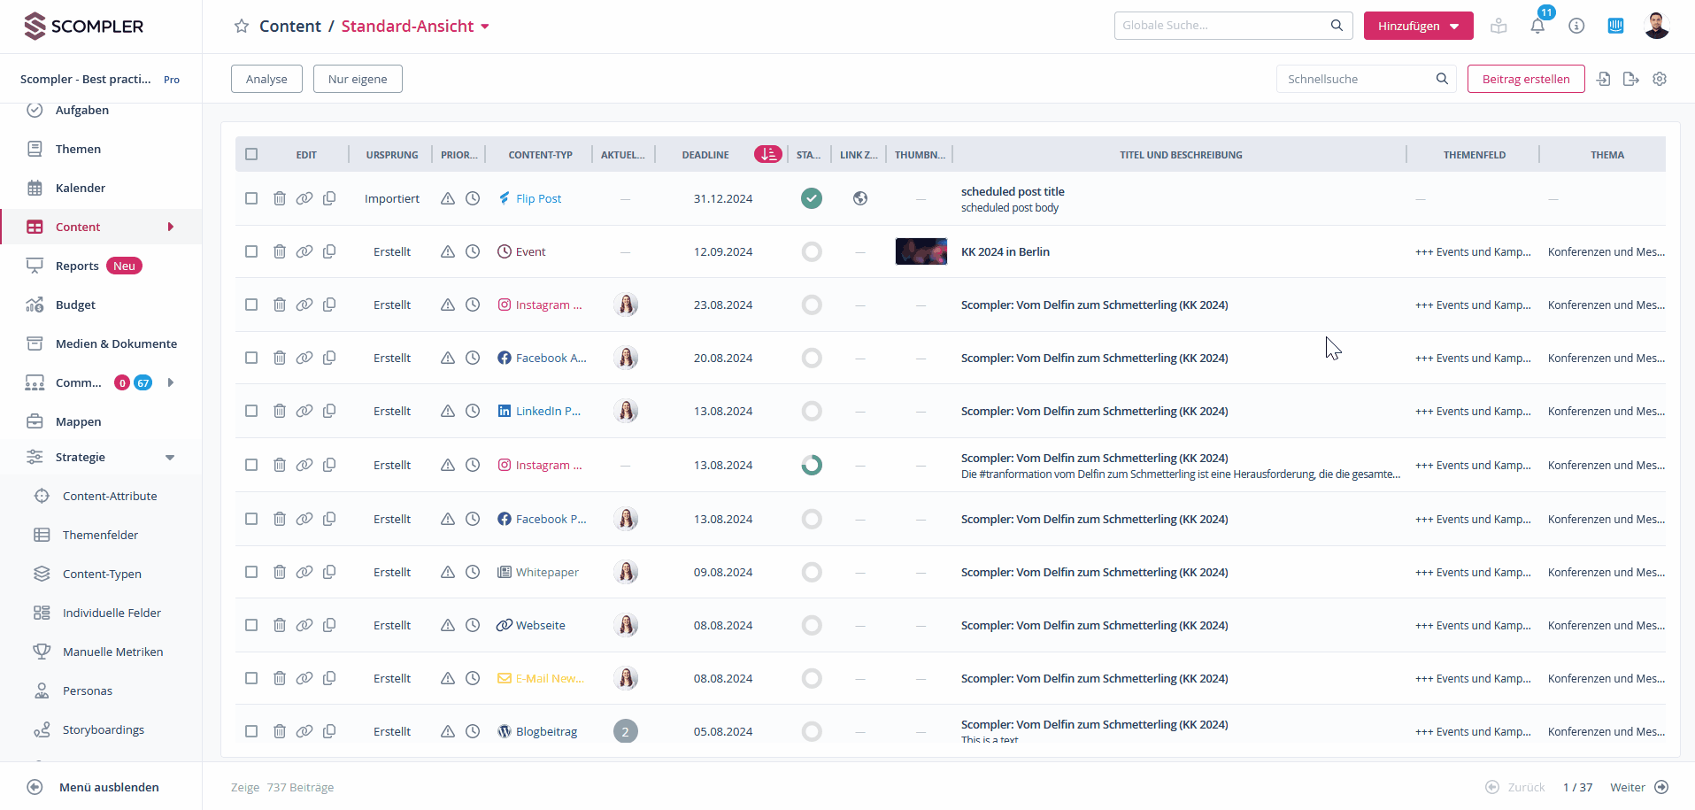The height and width of the screenshot is (810, 1695).
Task: Click the notification bell icon
Action: tap(1537, 27)
